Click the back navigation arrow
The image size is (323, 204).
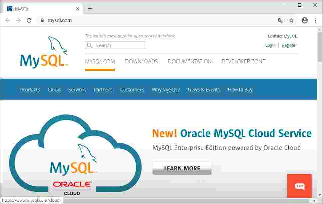[8, 20]
